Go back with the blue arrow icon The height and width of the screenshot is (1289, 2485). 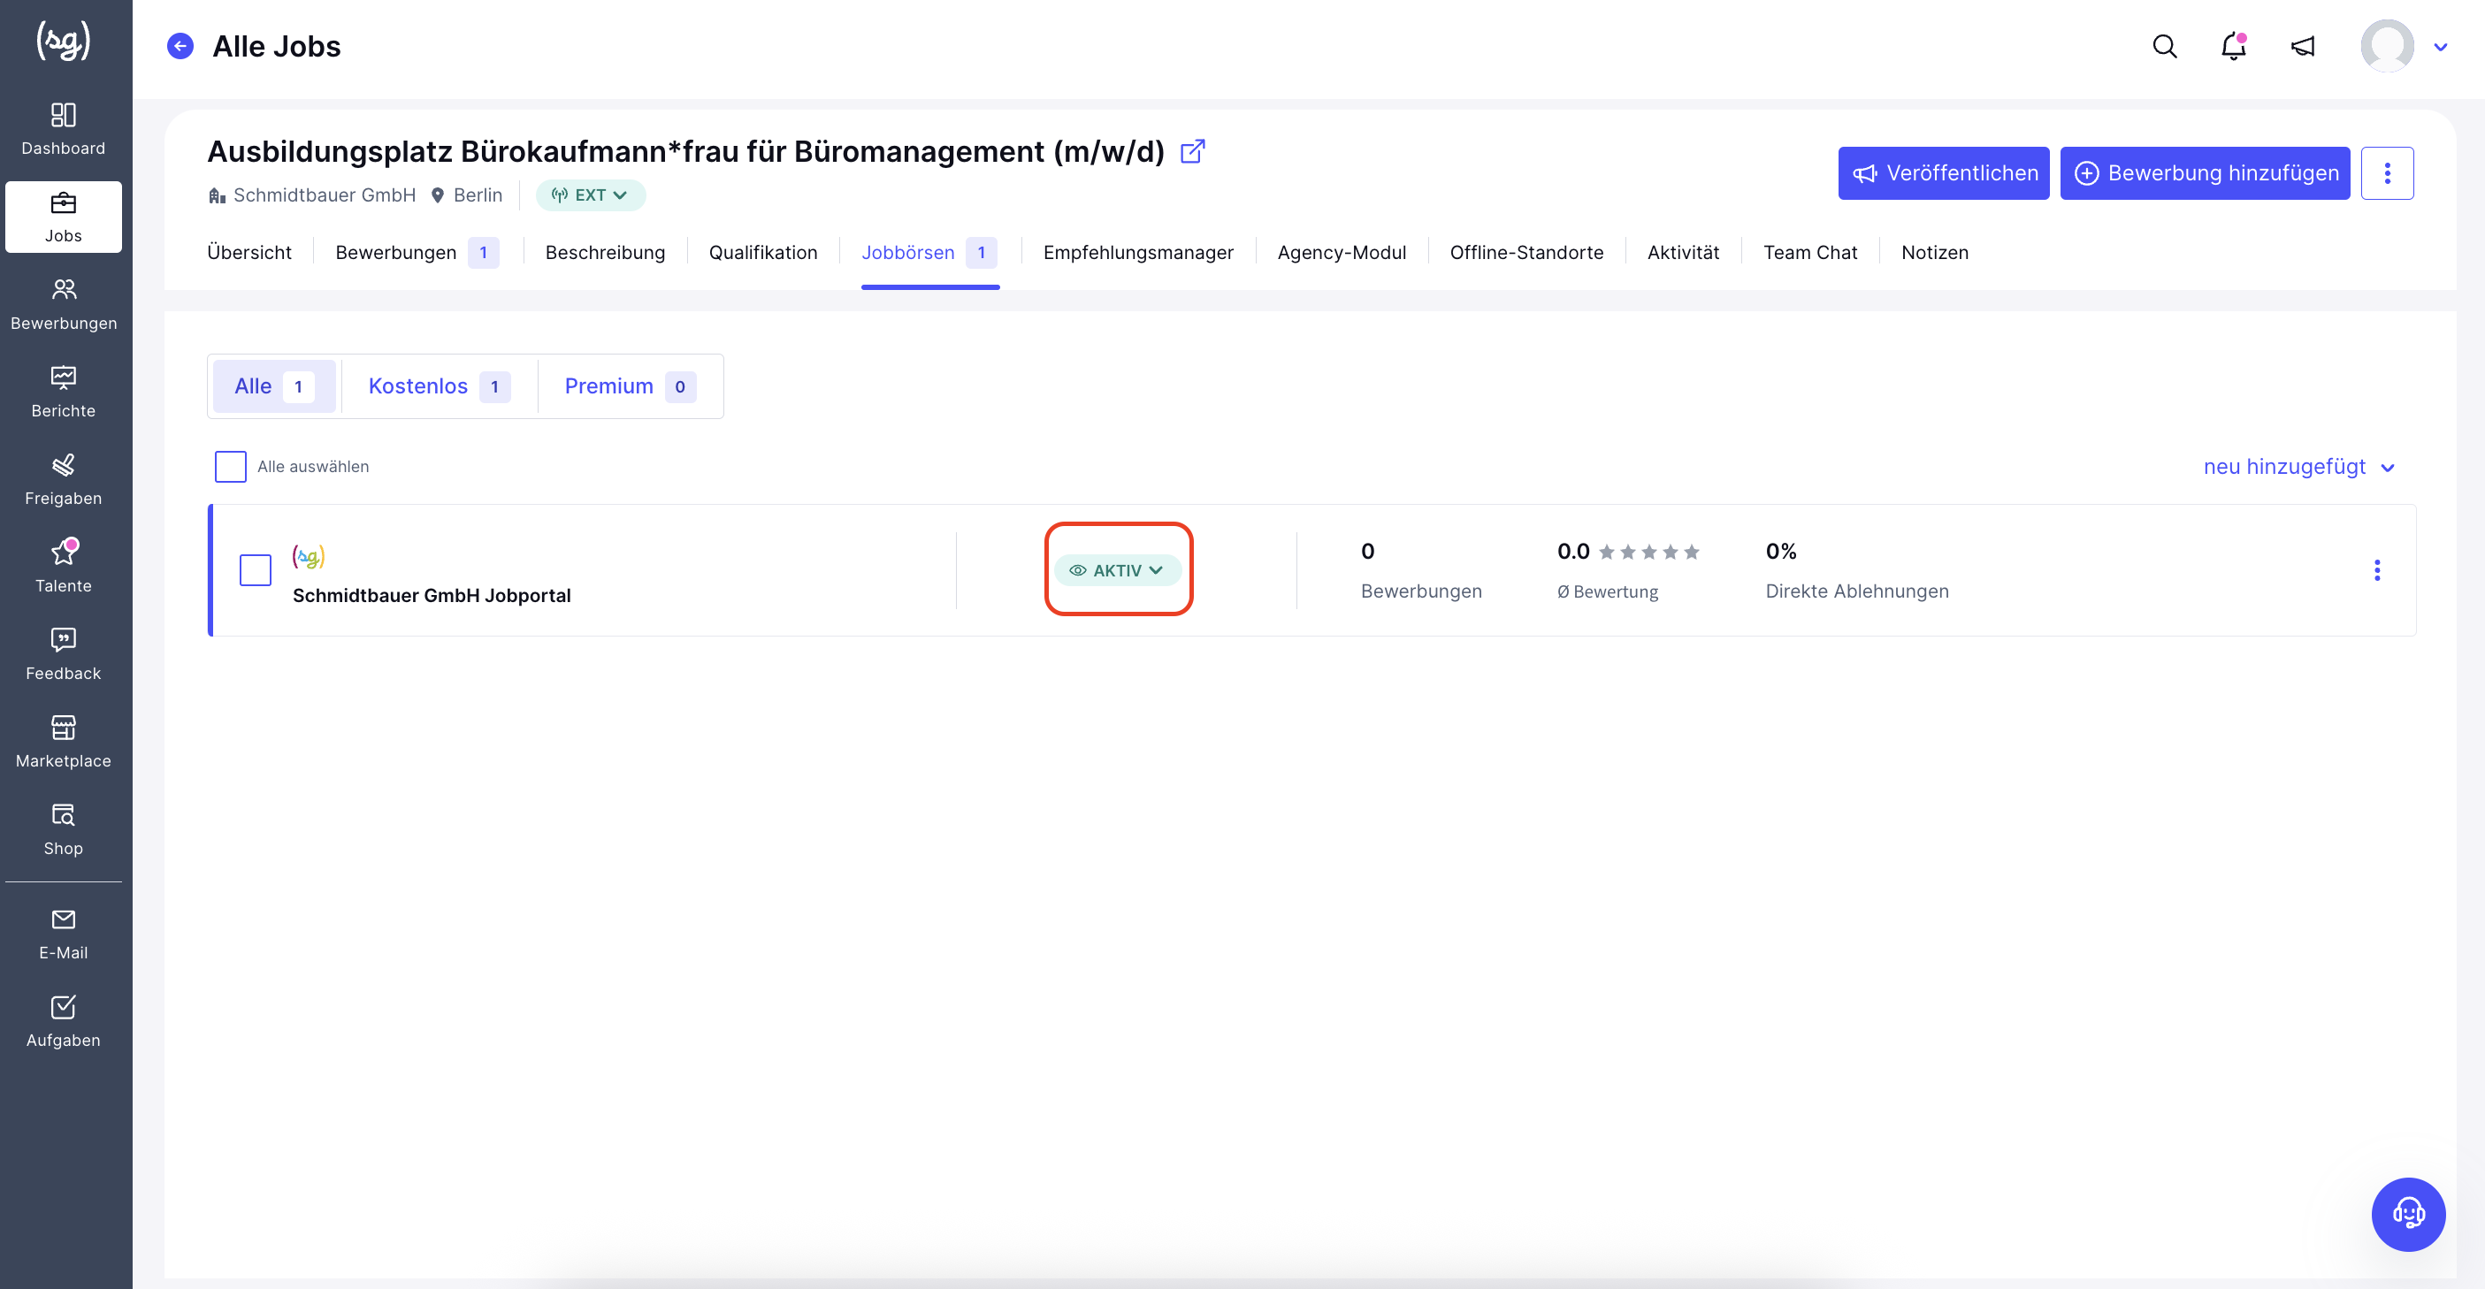(180, 46)
